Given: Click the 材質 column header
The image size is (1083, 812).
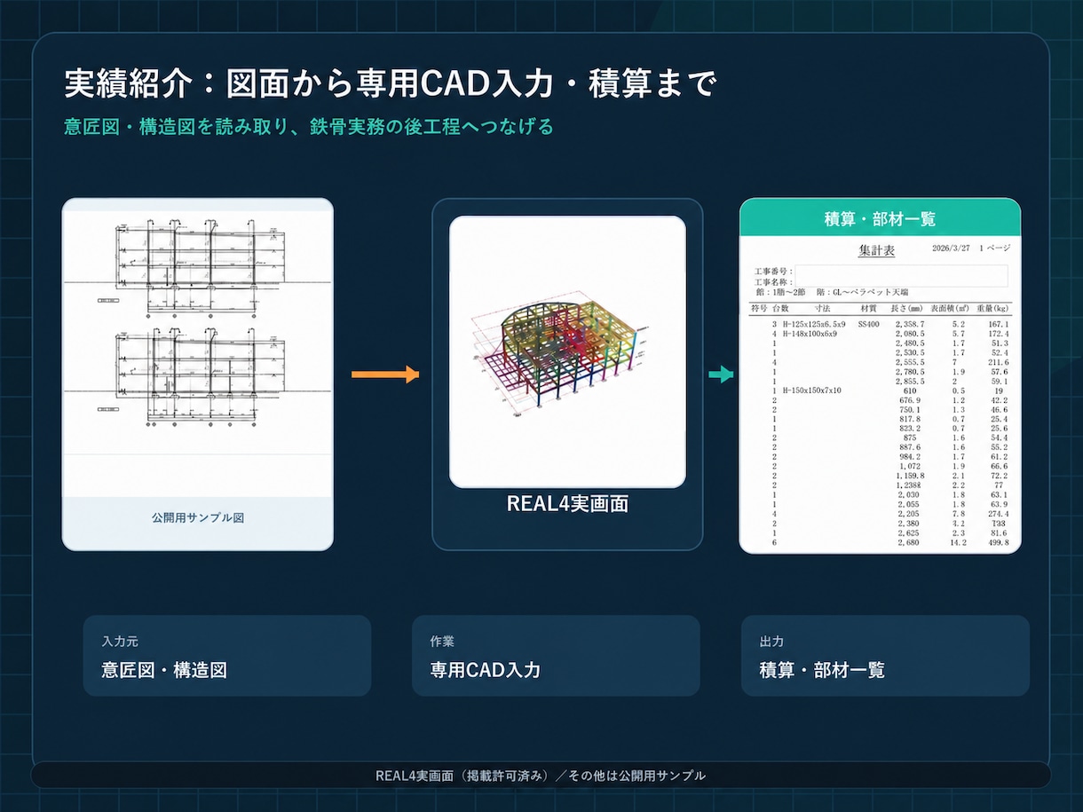Looking at the screenshot, I should click(x=868, y=308).
